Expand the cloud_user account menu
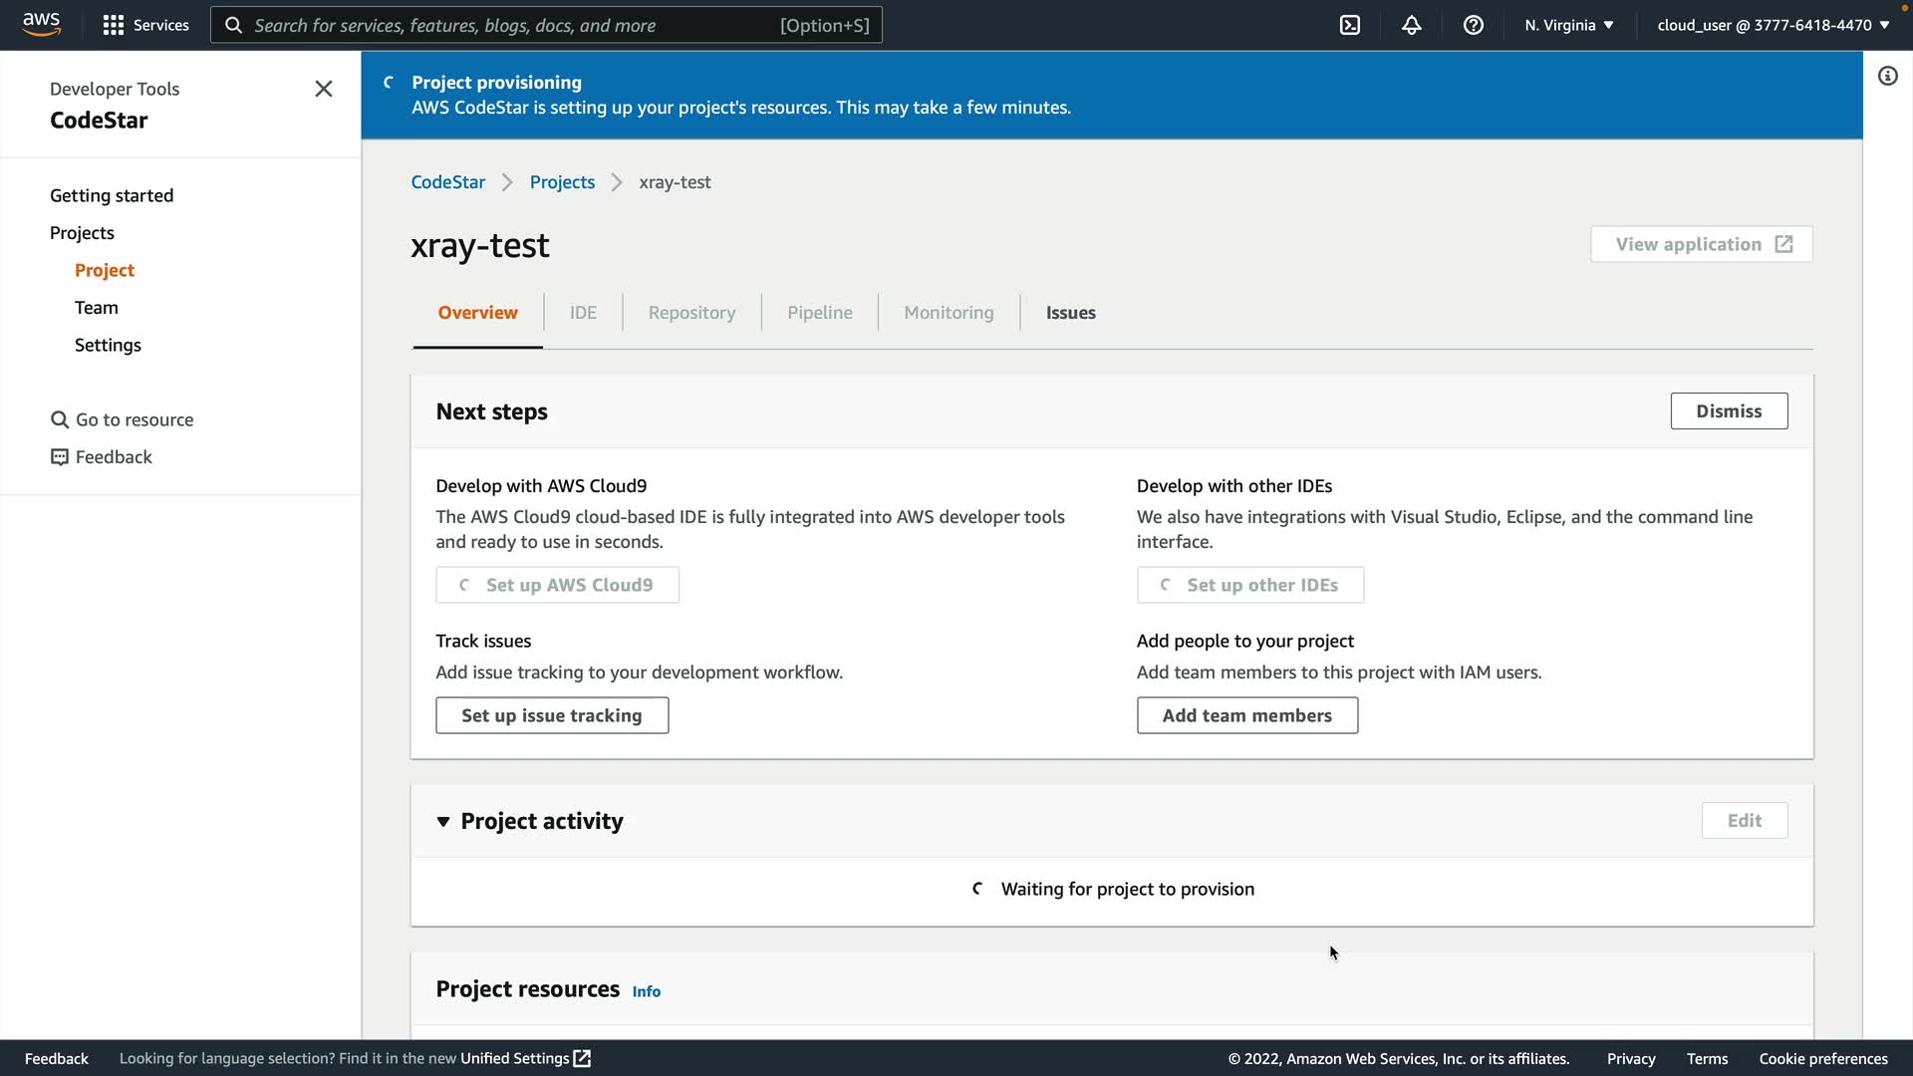The image size is (1913, 1076). pos(1773,25)
